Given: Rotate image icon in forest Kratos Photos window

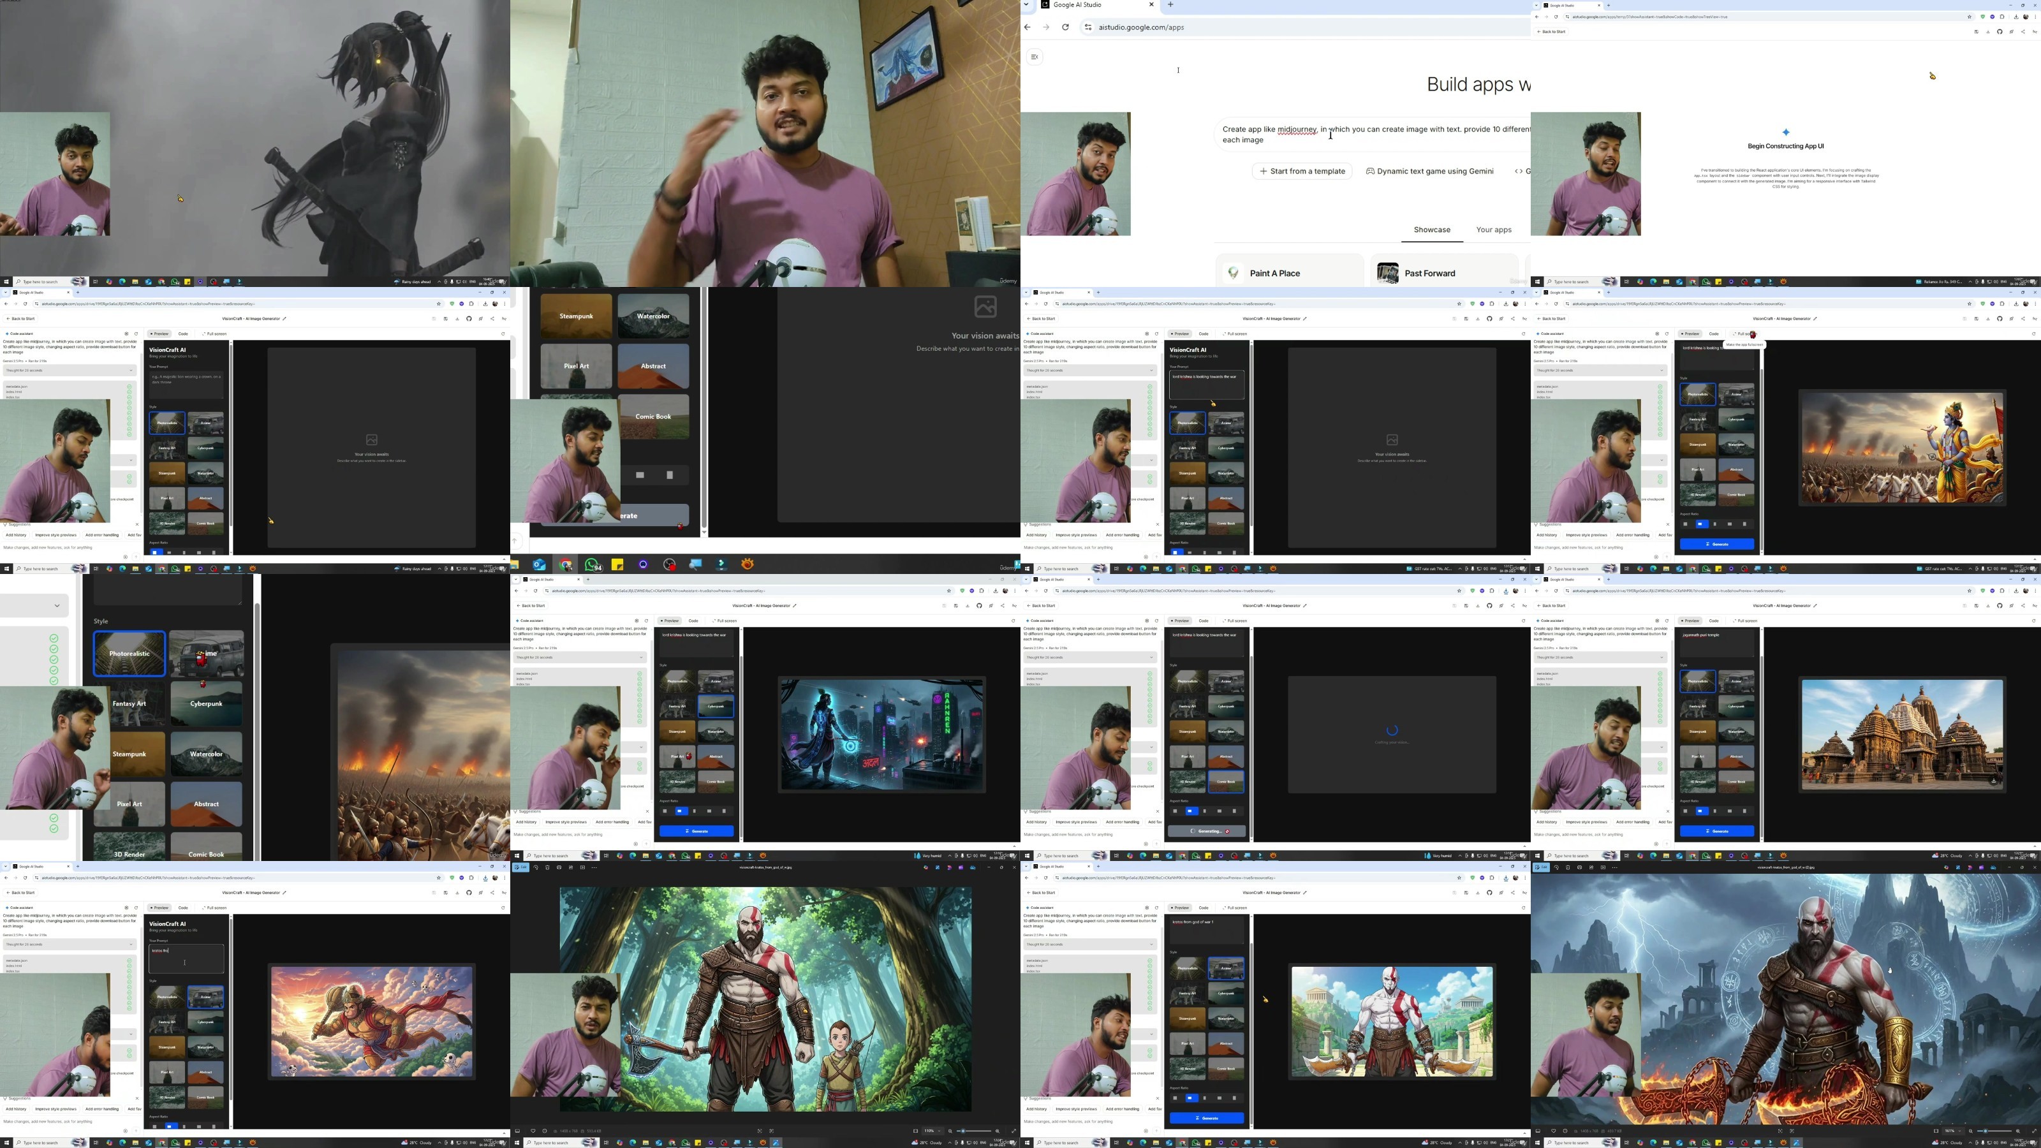Looking at the screenshot, I should click(x=536, y=867).
